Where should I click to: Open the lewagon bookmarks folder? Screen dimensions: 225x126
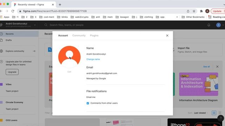tap(122, 17)
